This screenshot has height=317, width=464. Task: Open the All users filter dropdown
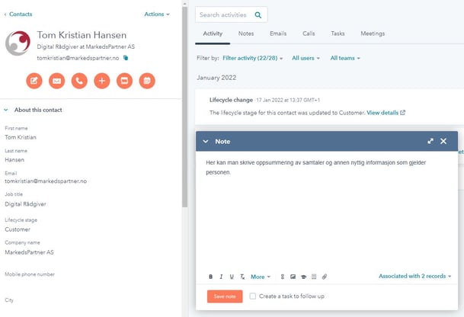click(x=306, y=58)
